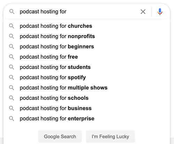174x144 pixels.
Task: Click the magnifier icon beside the enterprise suggestion
Action: (x=11, y=119)
